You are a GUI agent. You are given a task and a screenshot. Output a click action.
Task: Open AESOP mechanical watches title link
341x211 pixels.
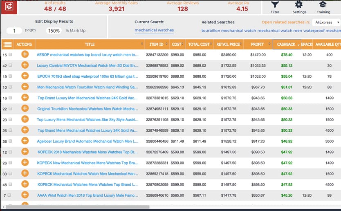click(x=87, y=55)
